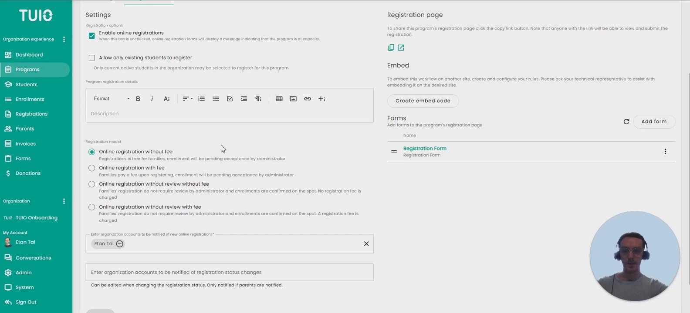The height and width of the screenshot is (313, 690).
Task: Select Online registration with fee
Action: [x=91, y=168]
